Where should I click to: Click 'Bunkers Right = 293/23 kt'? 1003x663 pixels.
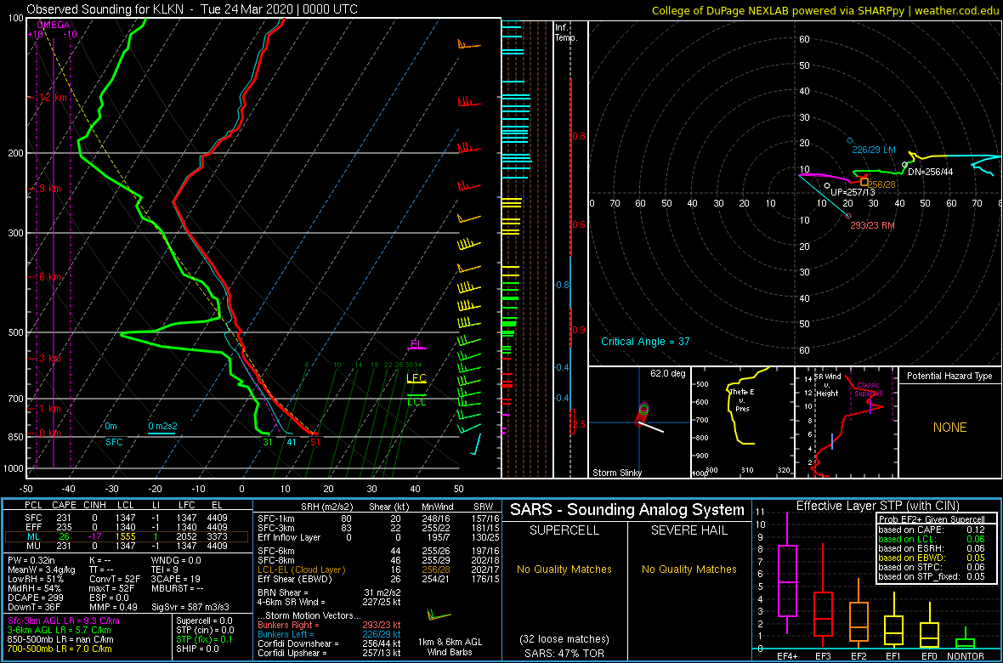point(329,625)
